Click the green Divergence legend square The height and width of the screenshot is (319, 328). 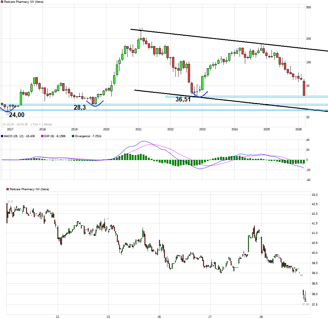coord(73,136)
